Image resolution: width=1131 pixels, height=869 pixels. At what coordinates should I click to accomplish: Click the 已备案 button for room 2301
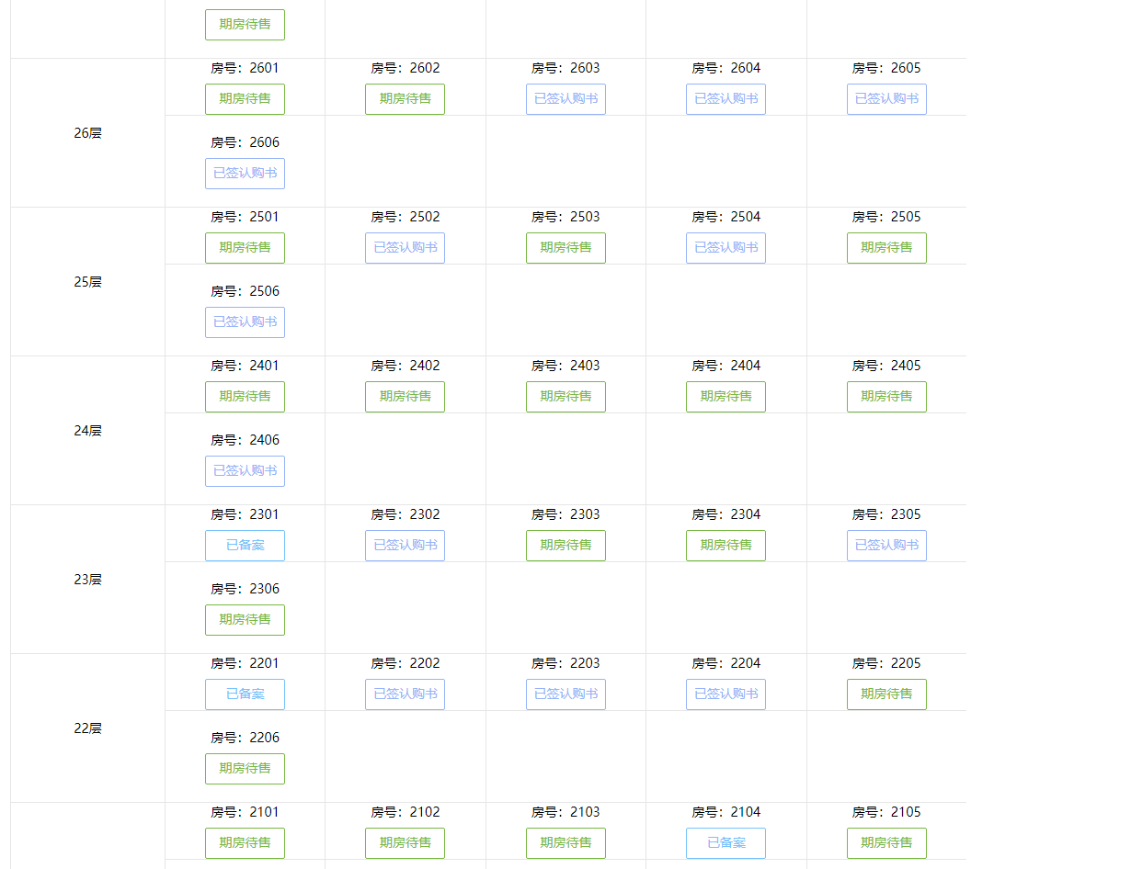point(245,546)
